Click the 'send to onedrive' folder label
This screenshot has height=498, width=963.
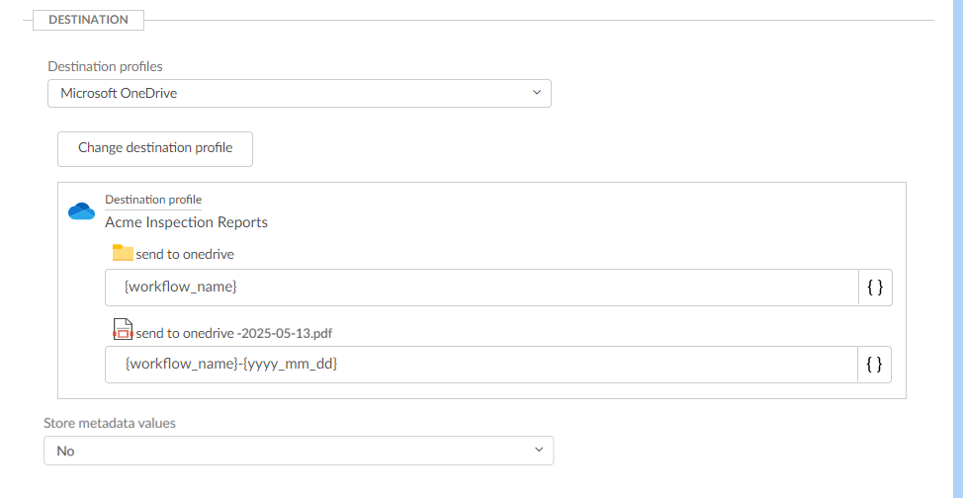click(x=185, y=254)
